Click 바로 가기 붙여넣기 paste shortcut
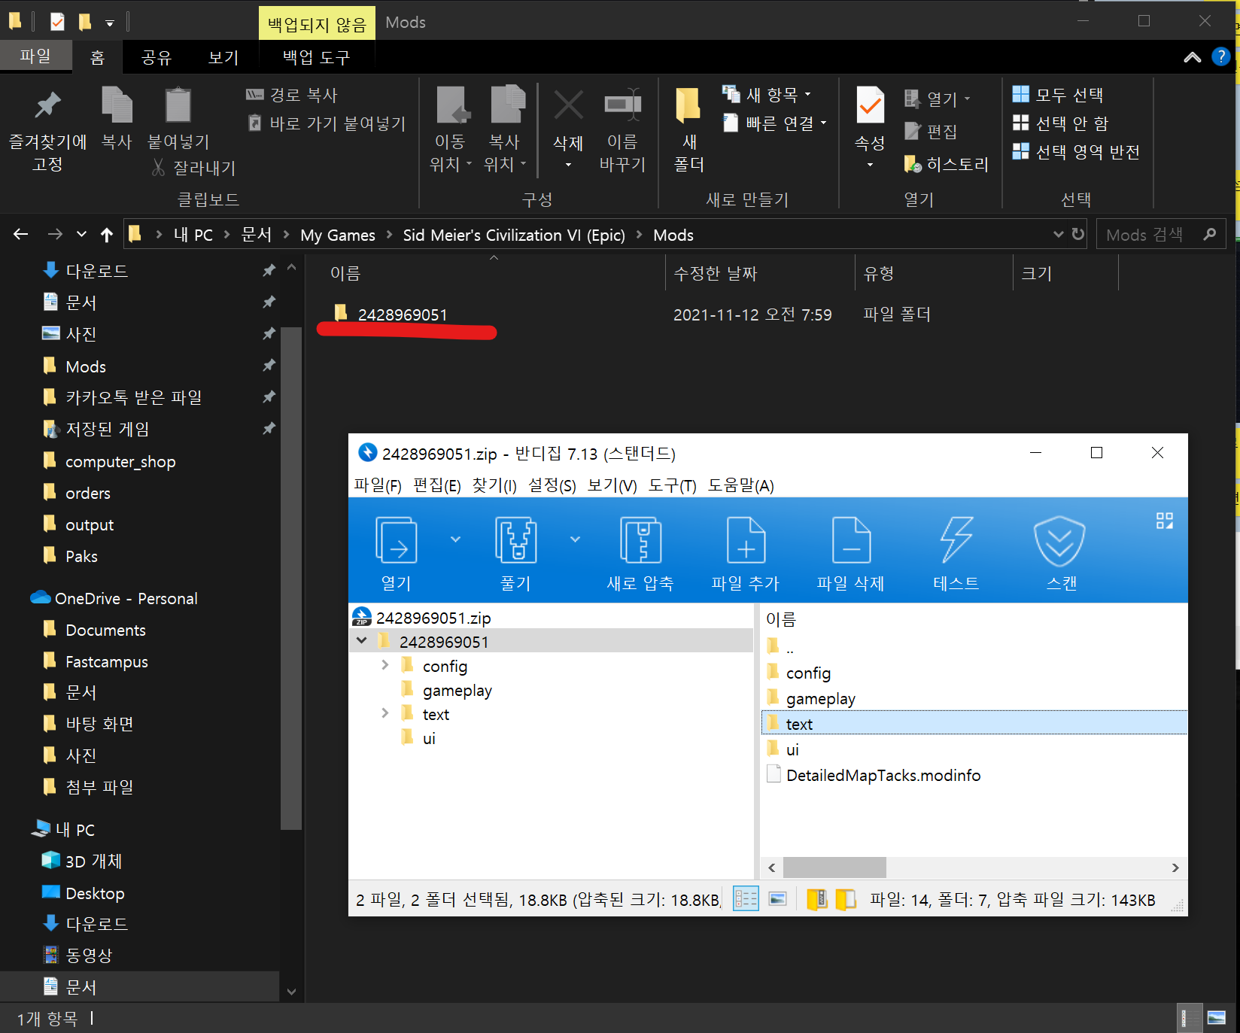Image resolution: width=1240 pixels, height=1033 pixels. pyautogui.click(x=327, y=123)
